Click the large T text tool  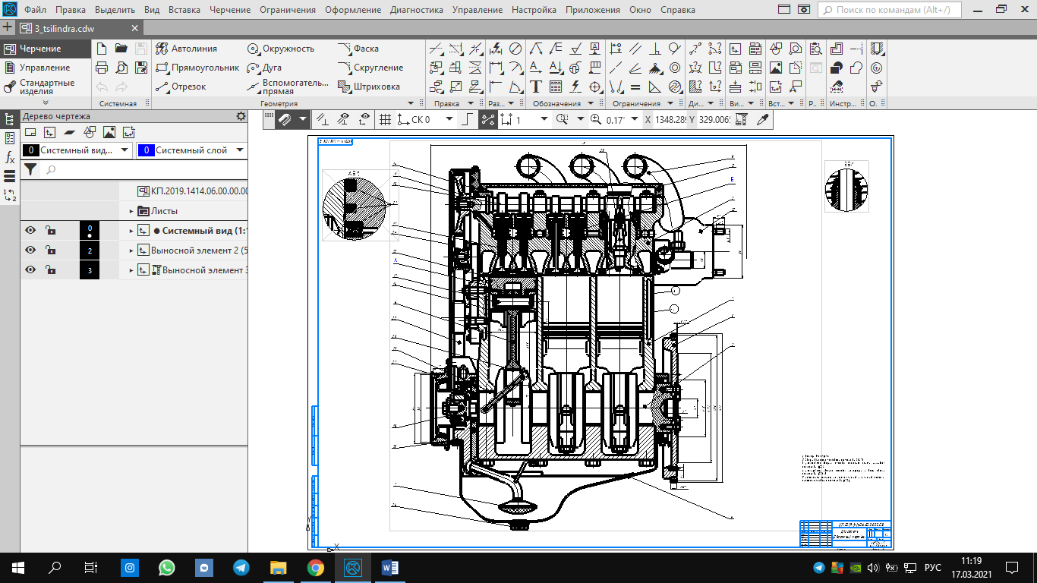(x=536, y=87)
